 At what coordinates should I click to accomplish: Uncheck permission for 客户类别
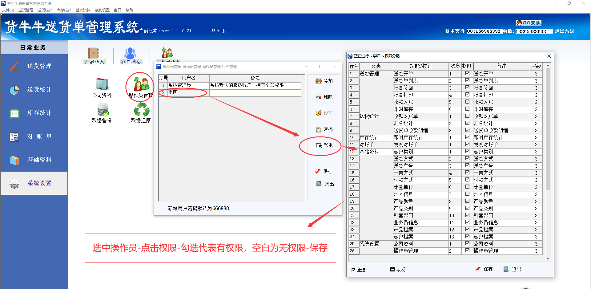coord(467,152)
